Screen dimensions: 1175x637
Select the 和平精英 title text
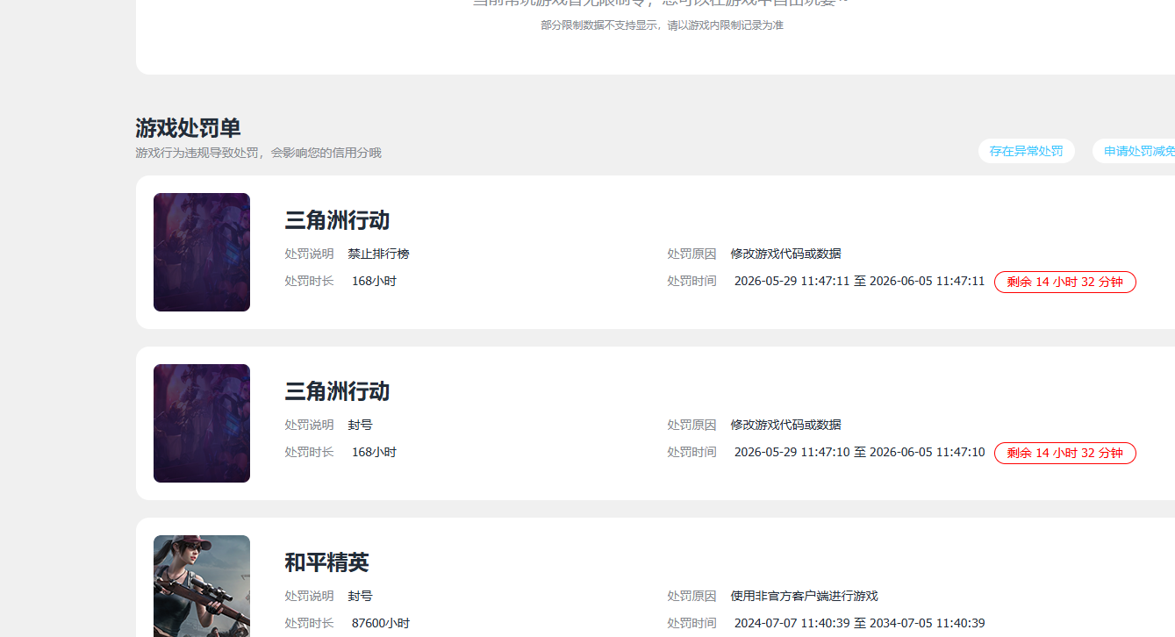pos(326,562)
